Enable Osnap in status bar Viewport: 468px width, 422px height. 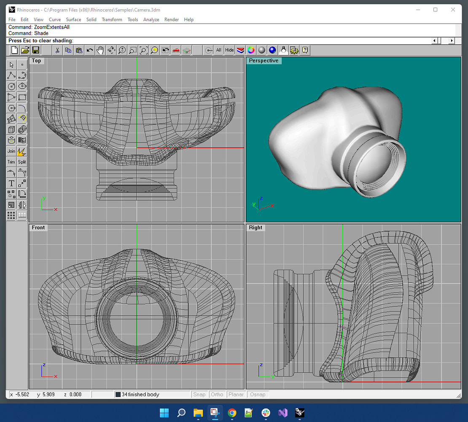258,395
